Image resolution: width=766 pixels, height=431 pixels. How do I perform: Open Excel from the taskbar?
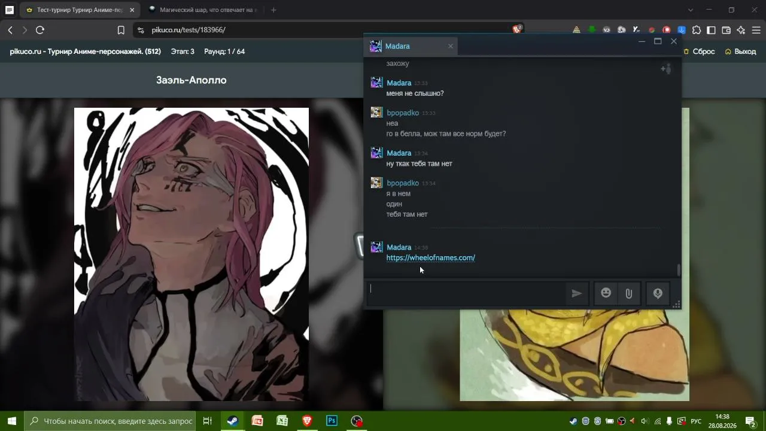(282, 421)
